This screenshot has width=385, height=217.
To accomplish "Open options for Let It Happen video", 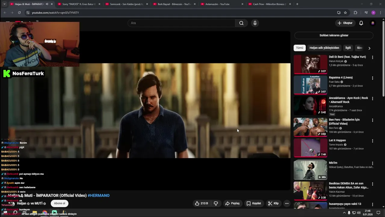I will pos(372,141).
